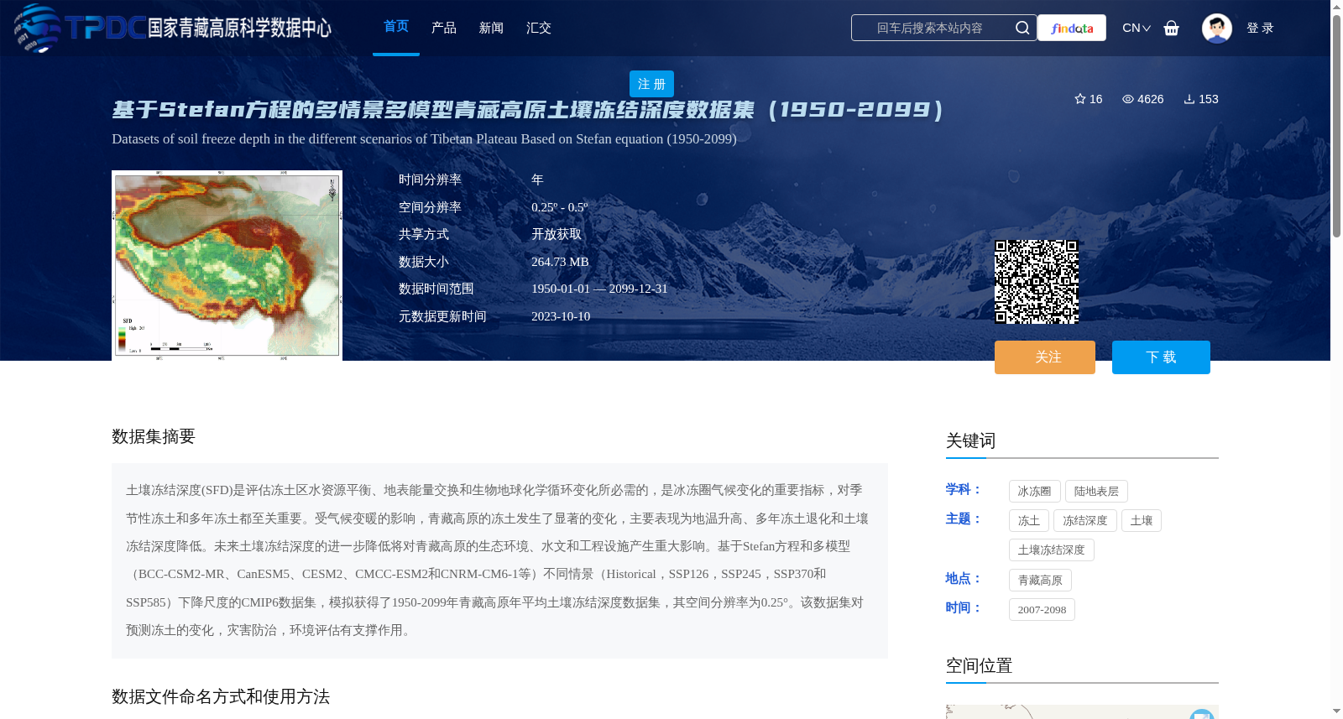The image size is (1343, 719).
Task: Open the 产品 menu
Action: coord(444,28)
